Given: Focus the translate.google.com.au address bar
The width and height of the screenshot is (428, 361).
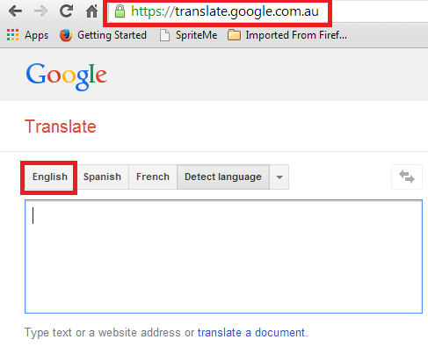Looking at the screenshot, I should (x=224, y=11).
